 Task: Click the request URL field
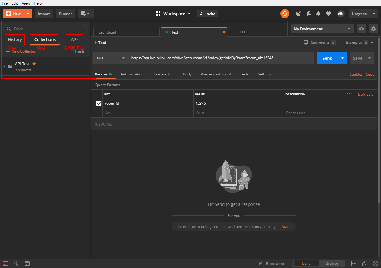point(221,58)
